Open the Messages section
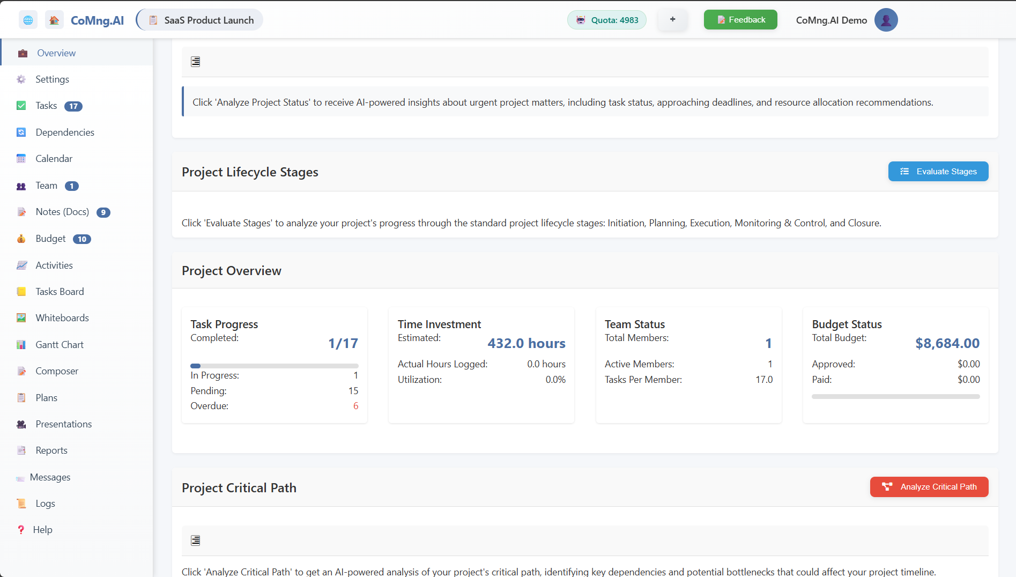1016x577 pixels. pos(50,477)
